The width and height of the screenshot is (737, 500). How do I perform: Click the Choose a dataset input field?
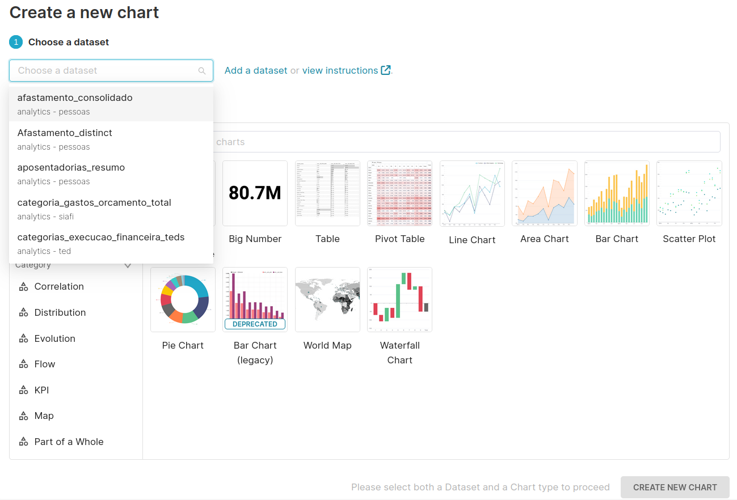tap(105, 71)
